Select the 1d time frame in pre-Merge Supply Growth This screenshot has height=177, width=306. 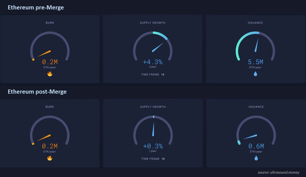point(162,74)
